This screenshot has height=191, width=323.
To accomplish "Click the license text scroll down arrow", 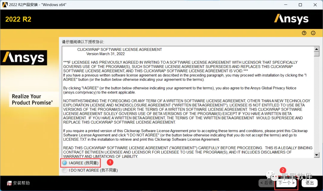I will pyautogui.click(x=317, y=155).
